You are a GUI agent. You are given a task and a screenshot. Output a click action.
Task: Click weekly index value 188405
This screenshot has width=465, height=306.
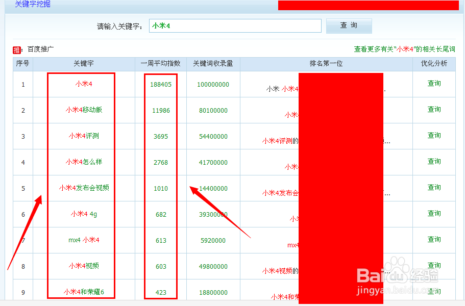[x=161, y=85]
